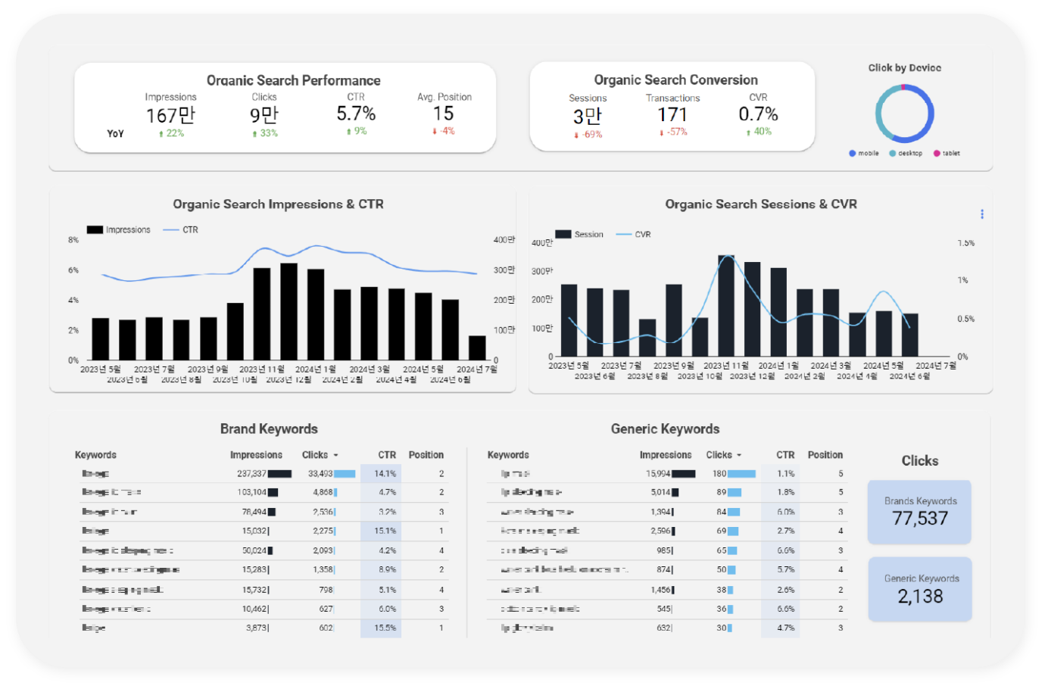Click the 2,596 impressions cell

click(x=660, y=531)
